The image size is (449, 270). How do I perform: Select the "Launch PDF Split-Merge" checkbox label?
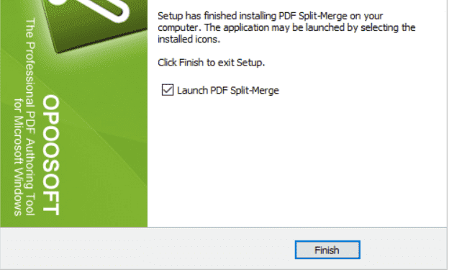coord(228,90)
